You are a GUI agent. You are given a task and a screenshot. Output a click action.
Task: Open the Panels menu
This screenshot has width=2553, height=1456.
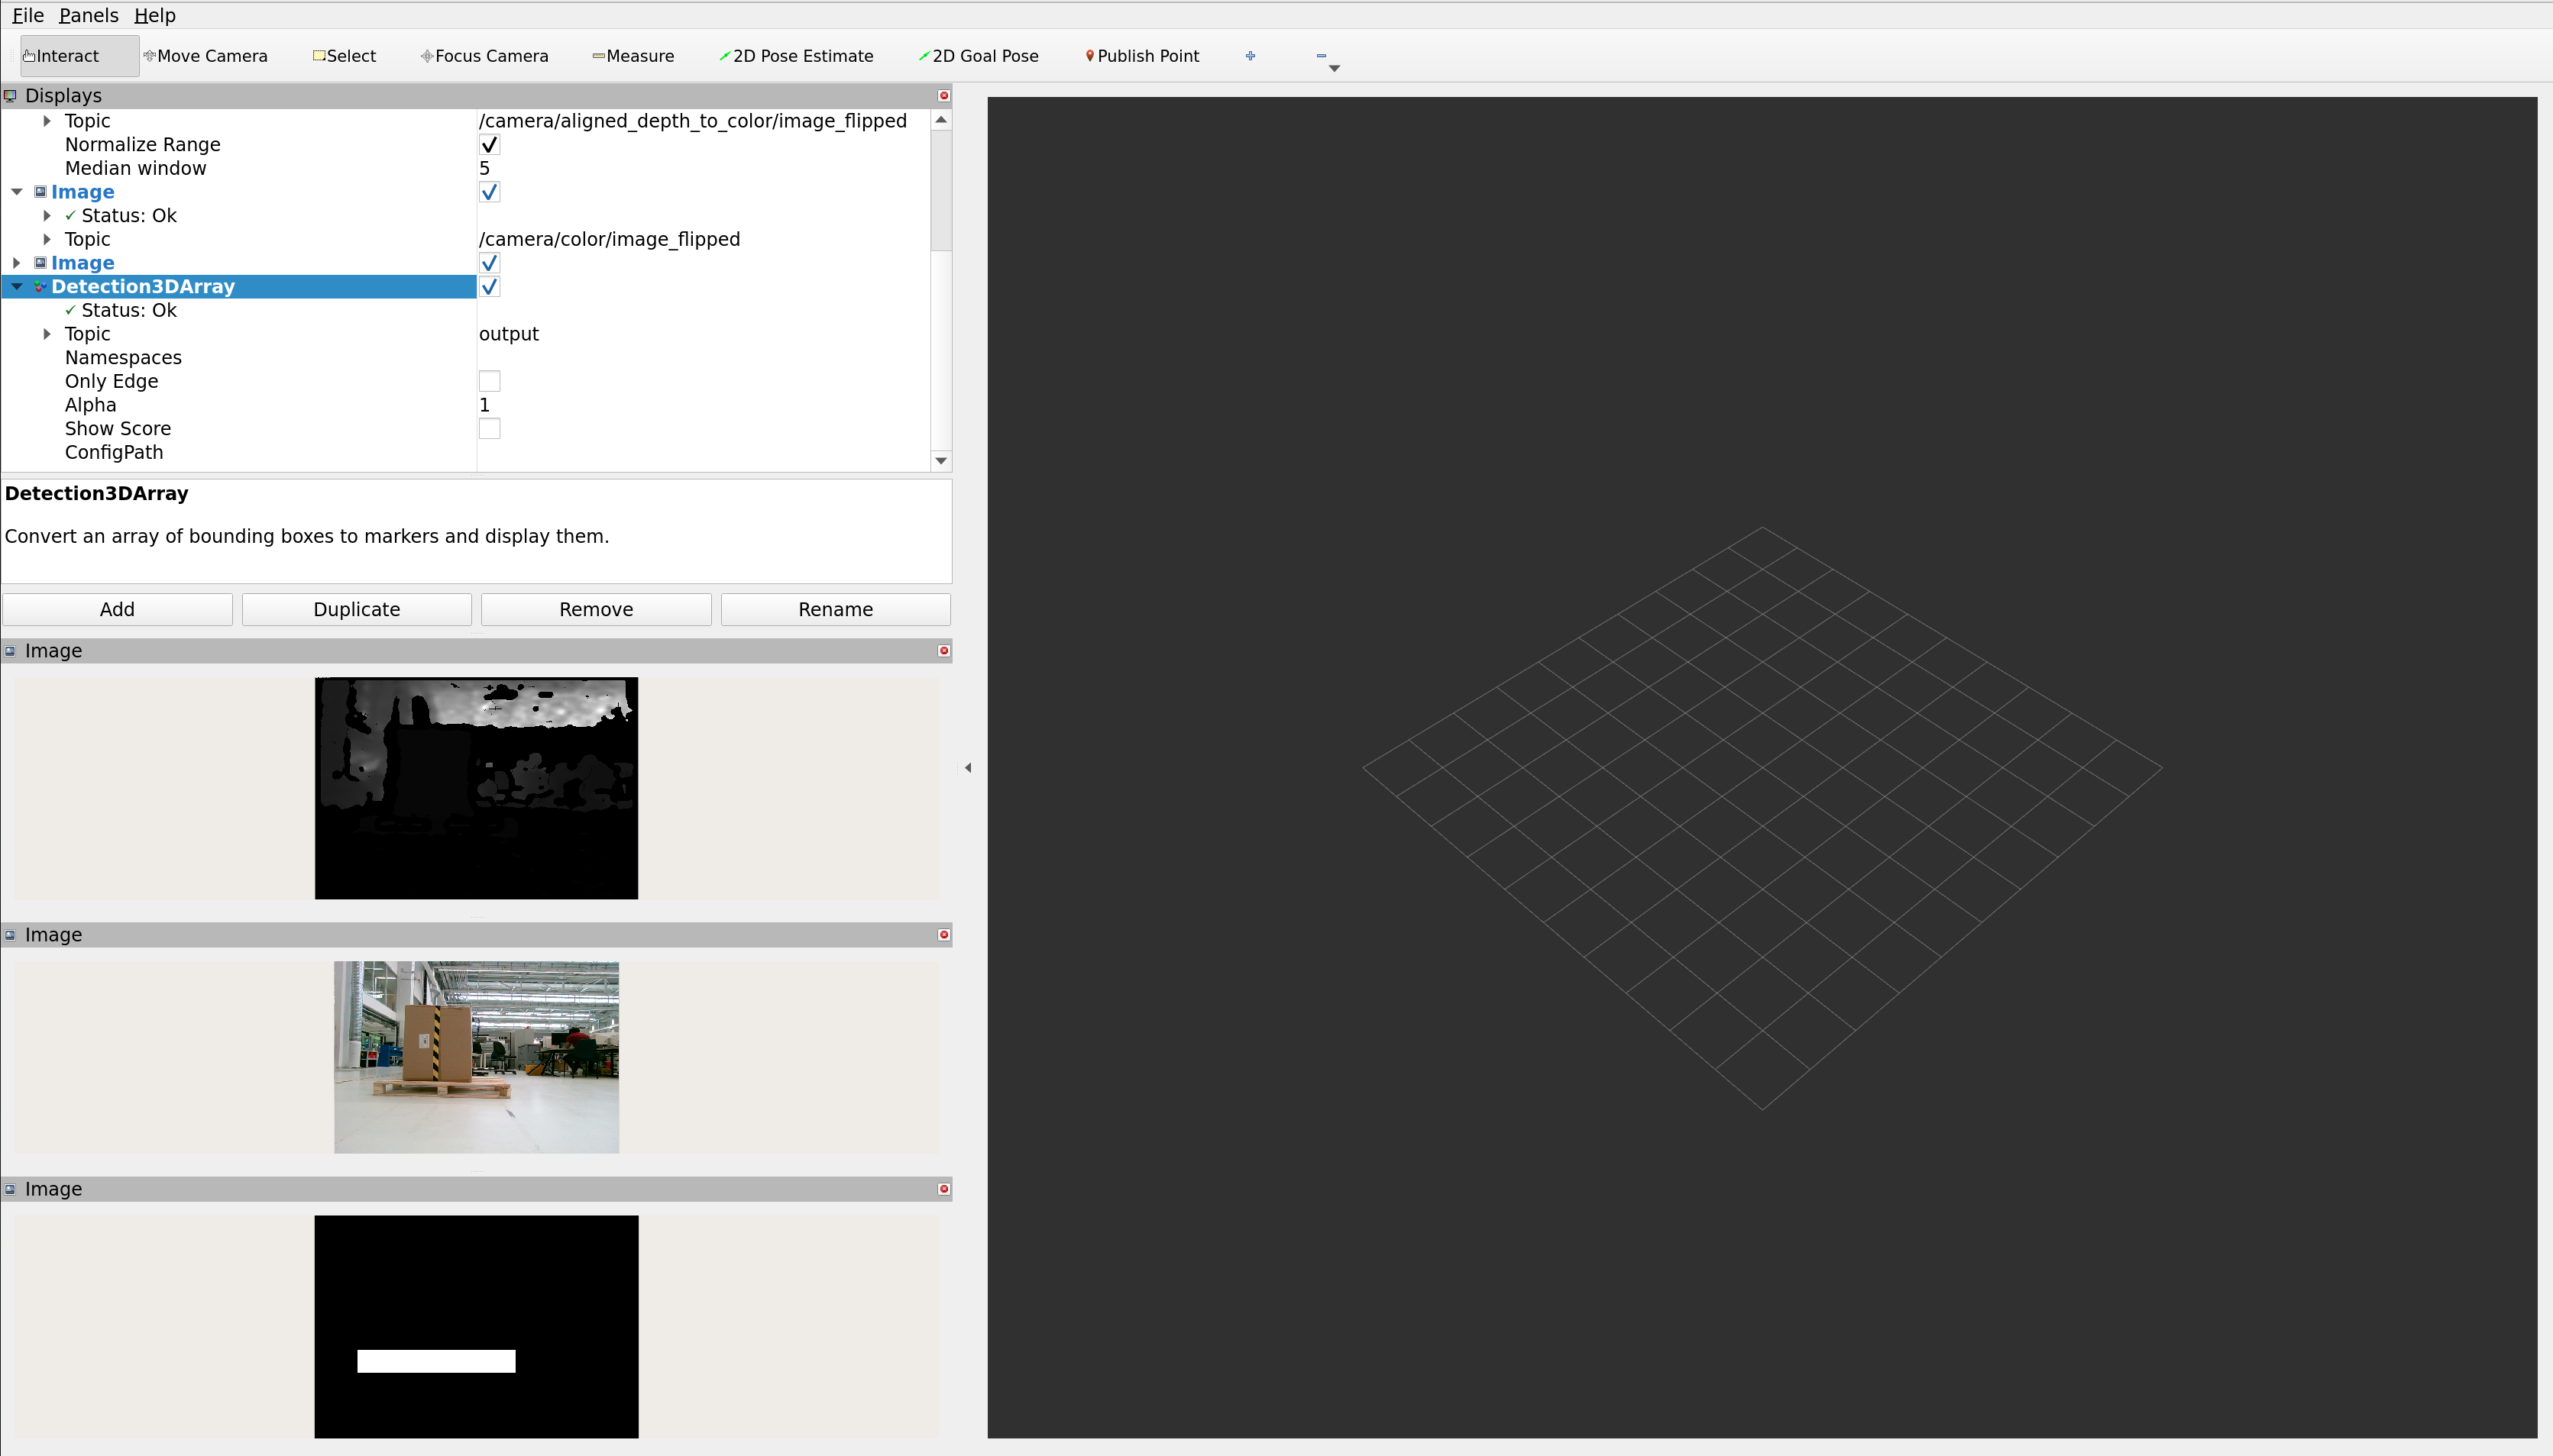tap(88, 15)
